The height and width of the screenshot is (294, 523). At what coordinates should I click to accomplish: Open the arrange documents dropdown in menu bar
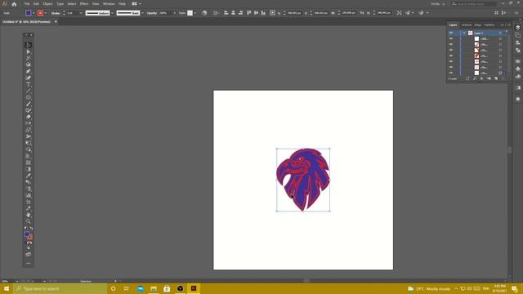click(136, 3)
